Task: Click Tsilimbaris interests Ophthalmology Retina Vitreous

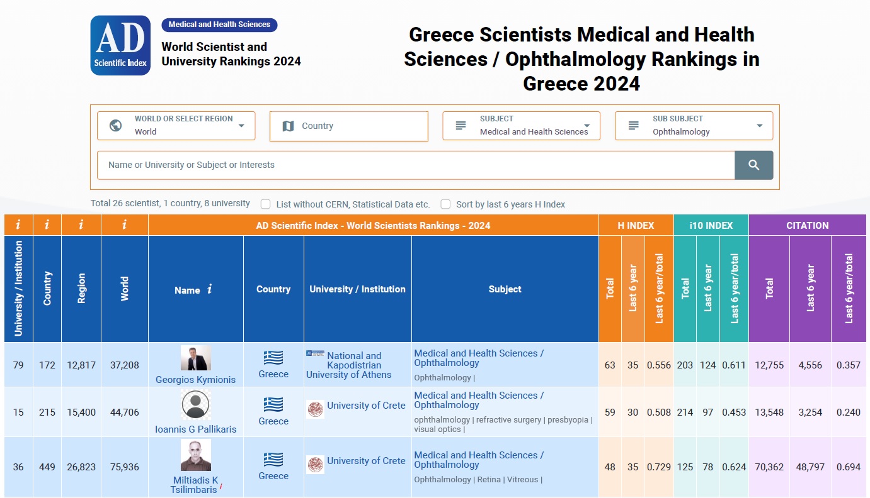Action: (478, 480)
